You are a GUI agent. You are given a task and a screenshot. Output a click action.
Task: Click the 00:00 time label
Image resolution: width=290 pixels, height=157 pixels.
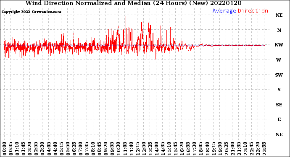coord(5,149)
